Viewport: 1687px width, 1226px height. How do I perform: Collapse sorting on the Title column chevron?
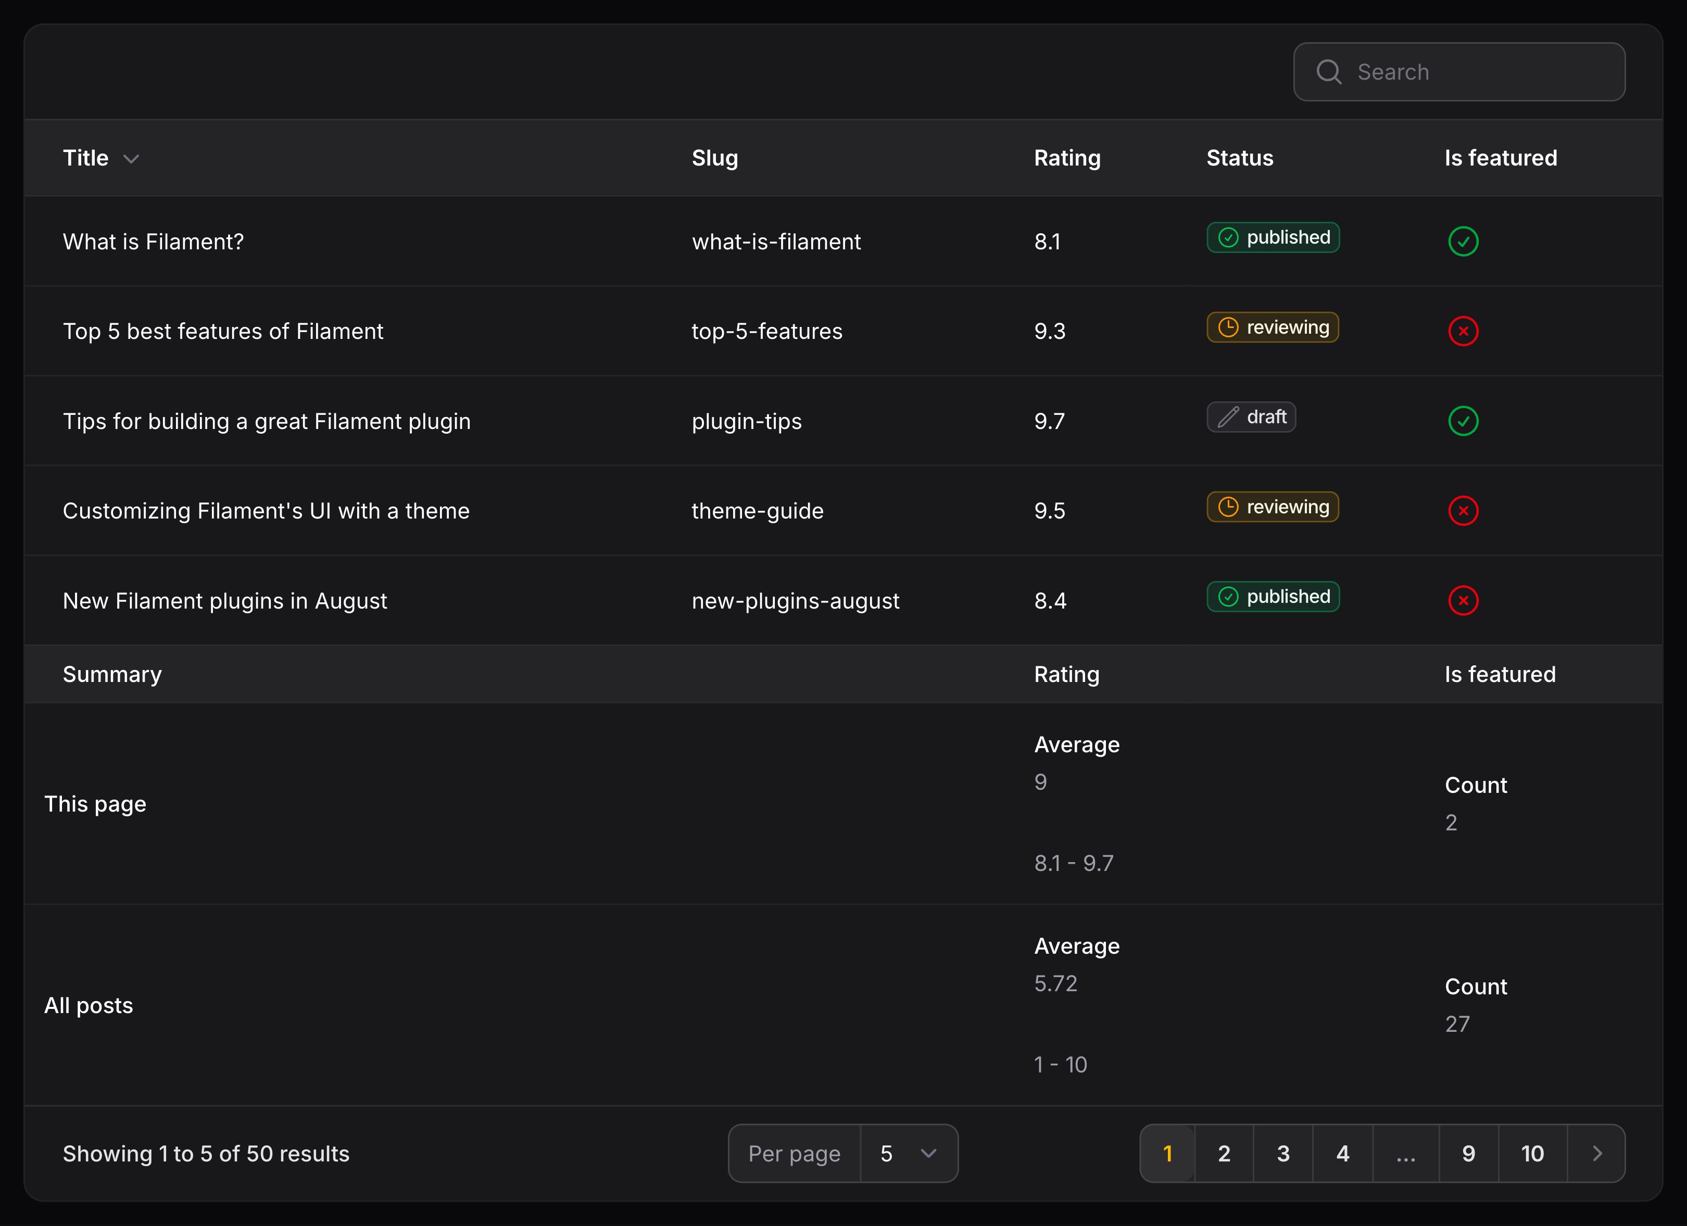click(132, 158)
